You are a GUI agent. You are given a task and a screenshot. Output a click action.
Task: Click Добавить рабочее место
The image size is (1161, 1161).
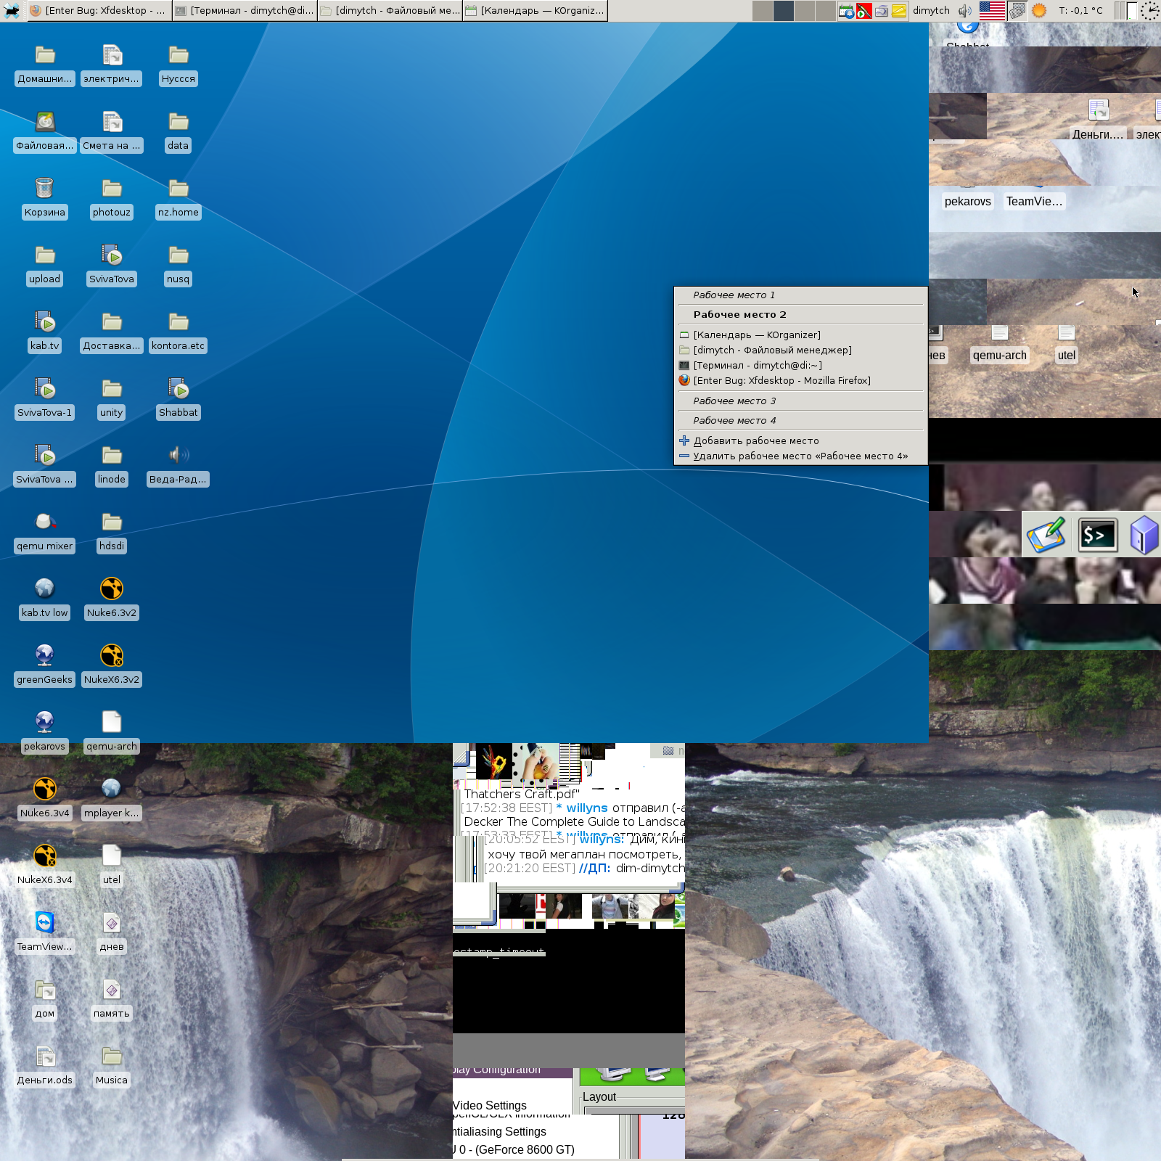click(756, 441)
